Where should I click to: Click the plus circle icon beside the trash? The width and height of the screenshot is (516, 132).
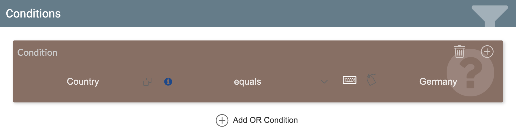487,52
